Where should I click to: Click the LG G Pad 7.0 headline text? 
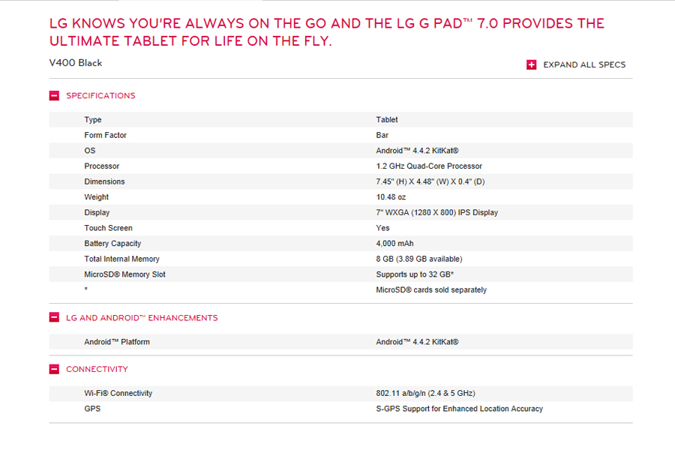326,32
